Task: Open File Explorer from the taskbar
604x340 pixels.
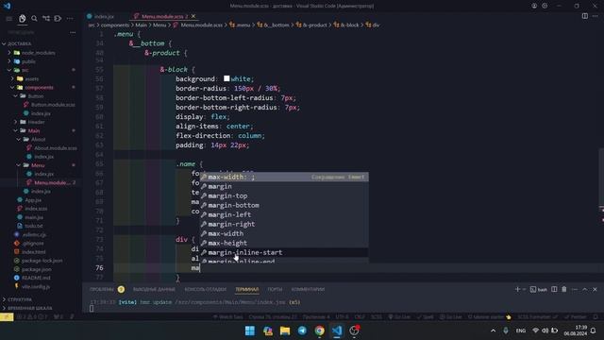Action: (285, 331)
